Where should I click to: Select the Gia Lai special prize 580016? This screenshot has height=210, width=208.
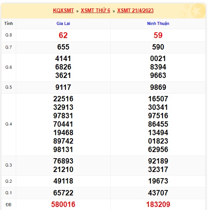(x=63, y=204)
